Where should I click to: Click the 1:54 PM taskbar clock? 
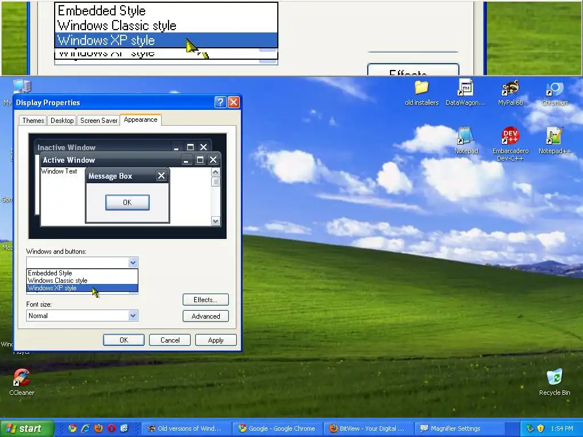[x=562, y=428]
